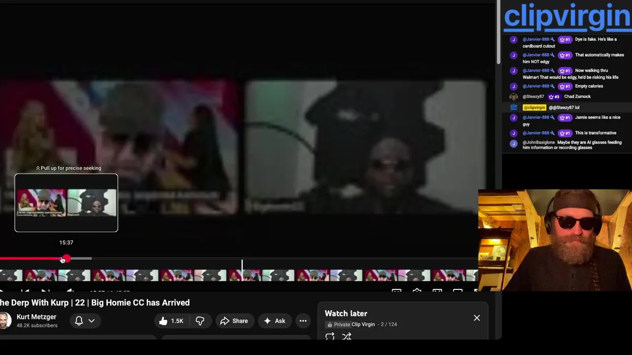Click the 48.2K subscribers text
This screenshot has width=632, height=355.
tap(37, 326)
